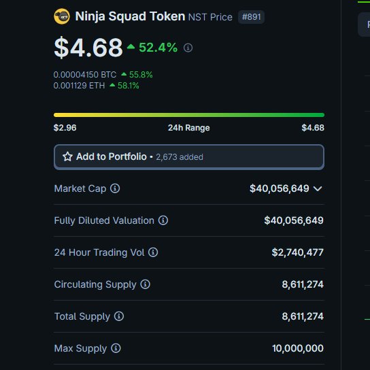Image resolution: width=370 pixels, height=370 pixels.
Task: Click the $4.68 main price
Action: (x=88, y=48)
